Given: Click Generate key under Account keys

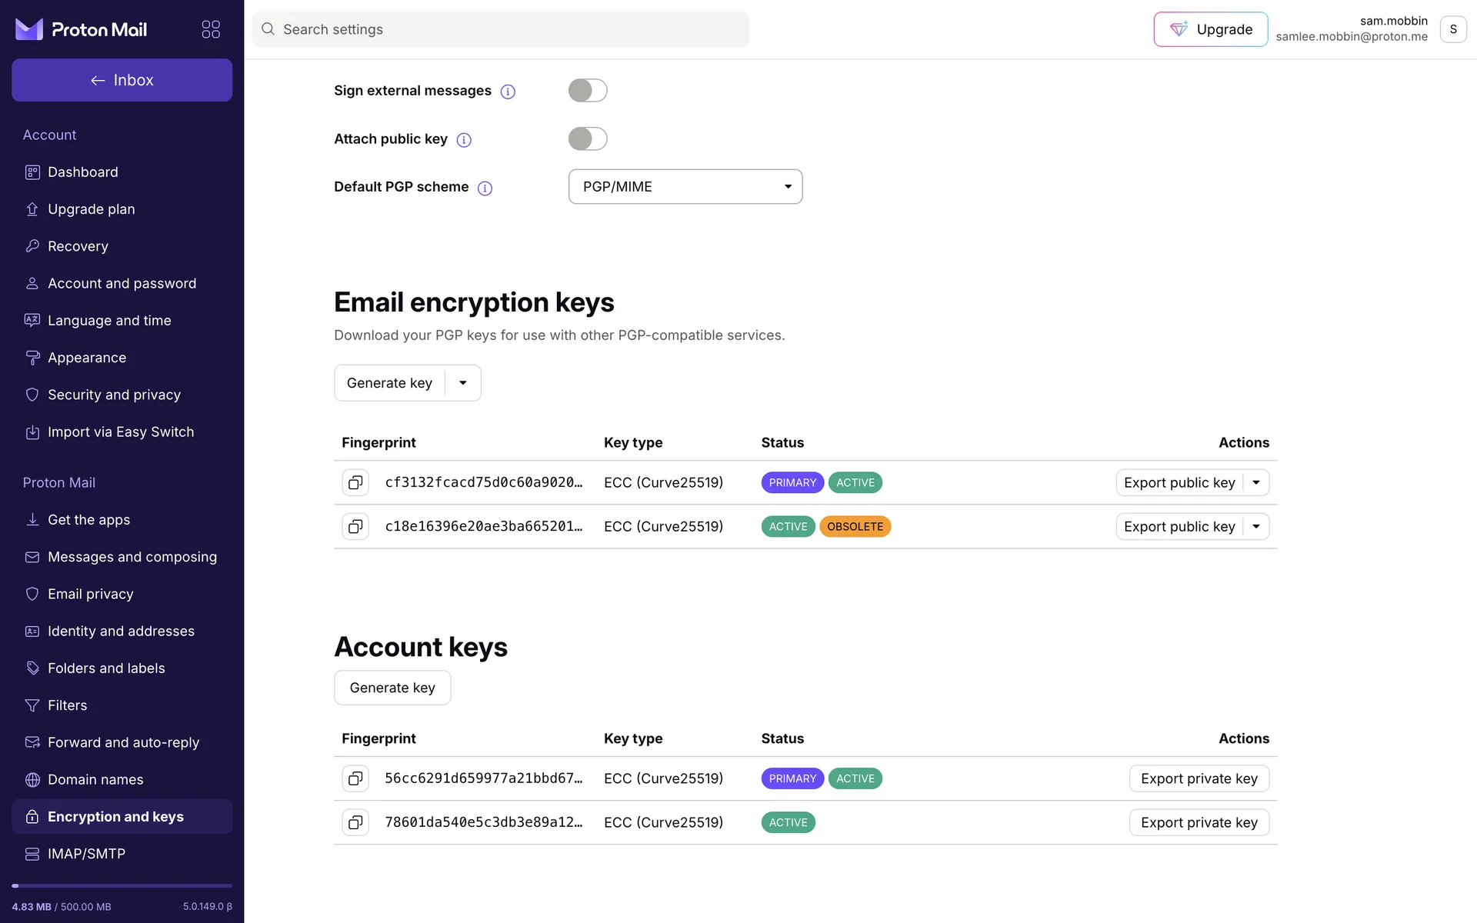Looking at the screenshot, I should pos(392,688).
